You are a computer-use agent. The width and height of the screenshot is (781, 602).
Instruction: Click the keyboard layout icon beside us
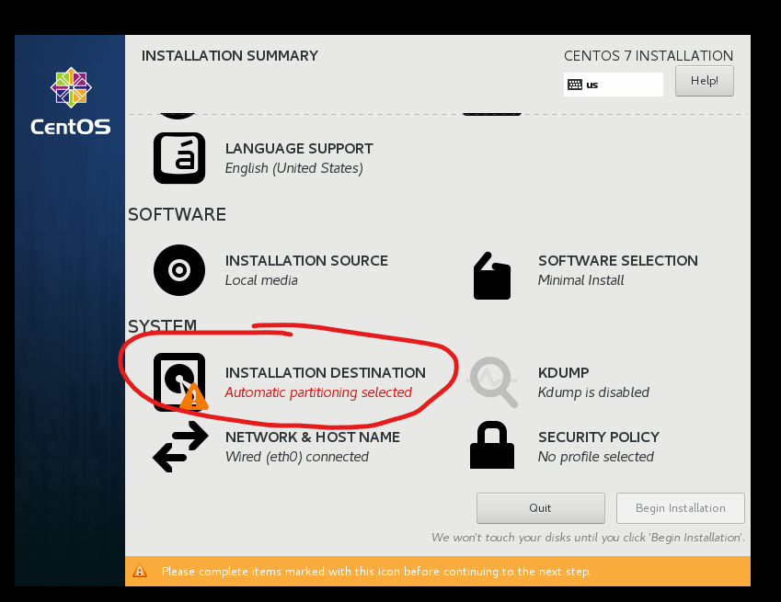pyautogui.click(x=575, y=85)
